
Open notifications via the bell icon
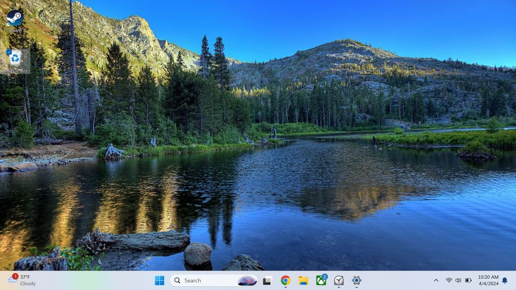(x=504, y=280)
